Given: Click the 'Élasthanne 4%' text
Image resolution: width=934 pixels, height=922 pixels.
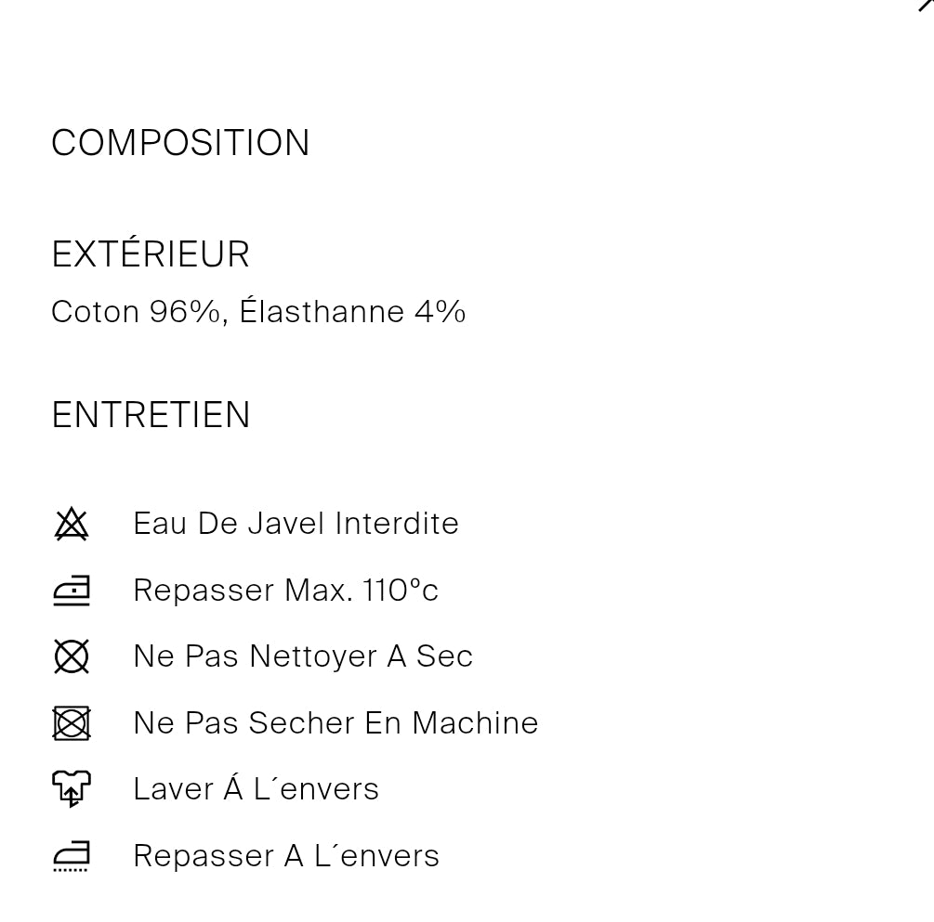Looking at the screenshot, I should coord(352,312).
